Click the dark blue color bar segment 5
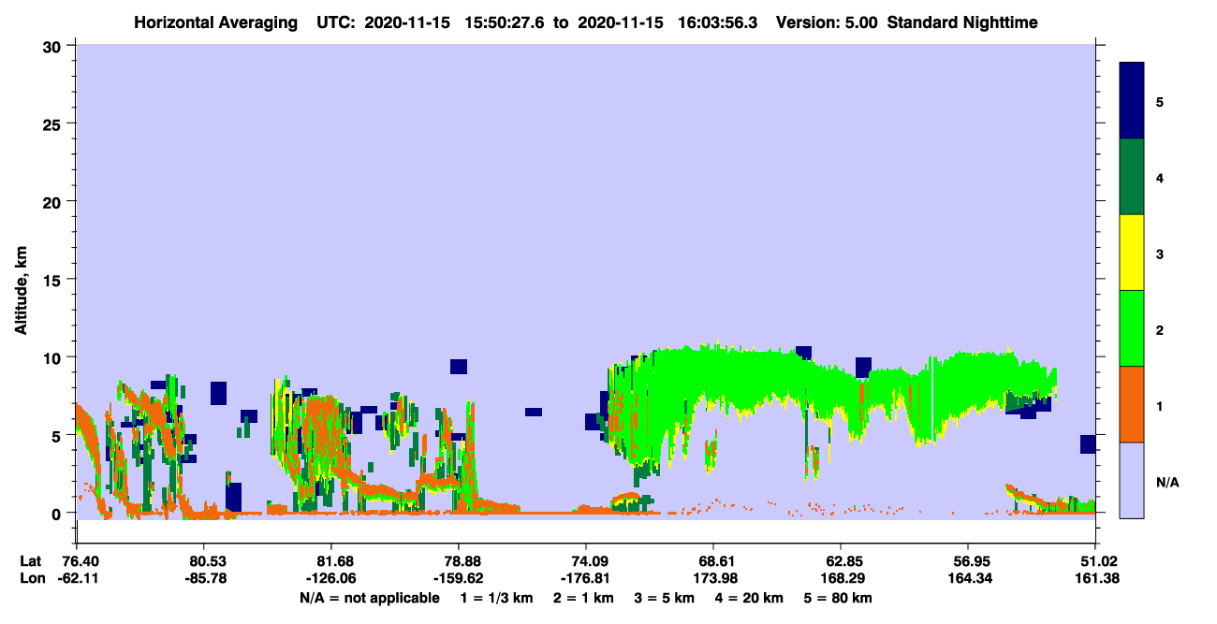The height and width of the screenshot is (624, 1217). (x=1132, y=101)
